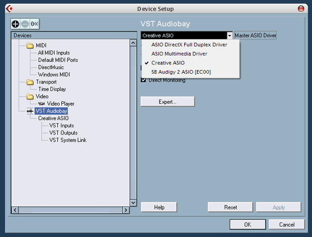Click the Video Player camera icon

[x=42, y=104]
